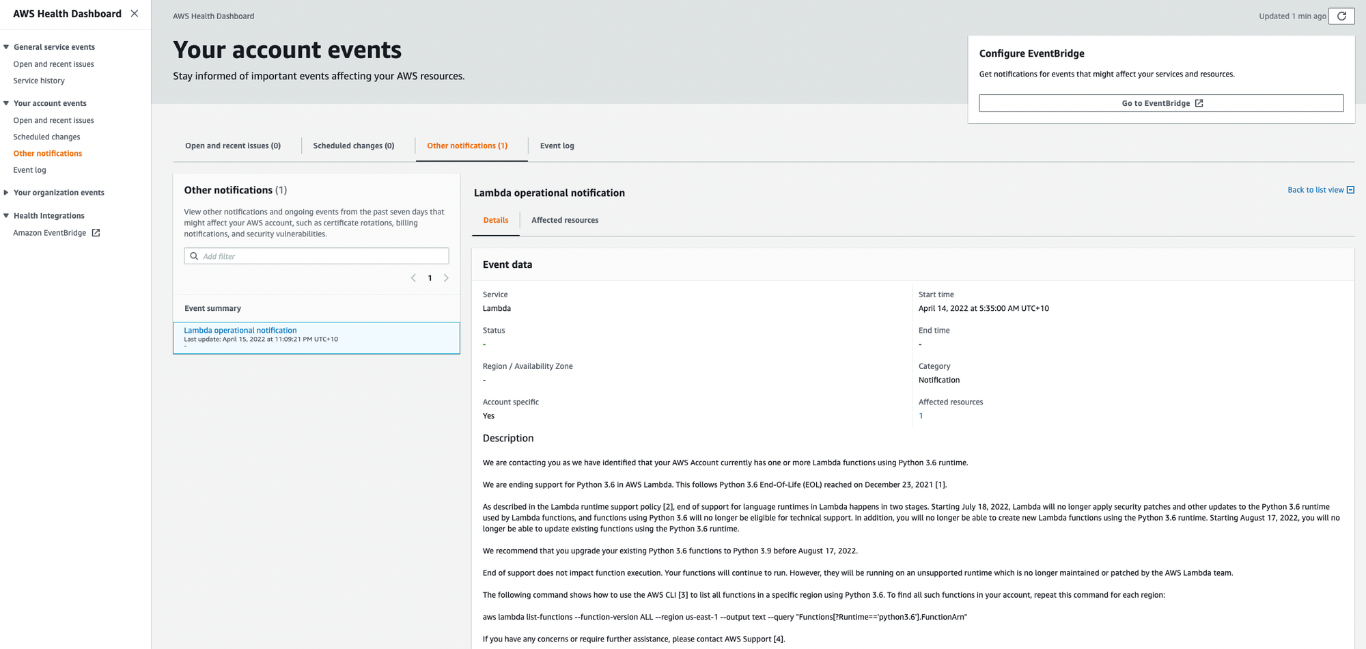The image size is (1366, 649).
Task: Click the Event summary column header
Action: [x=212, y=308]
